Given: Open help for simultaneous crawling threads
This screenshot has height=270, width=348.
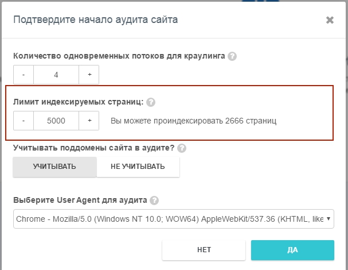Looking at the screenshot, I should pyautogui.click(x=232, y=56).
